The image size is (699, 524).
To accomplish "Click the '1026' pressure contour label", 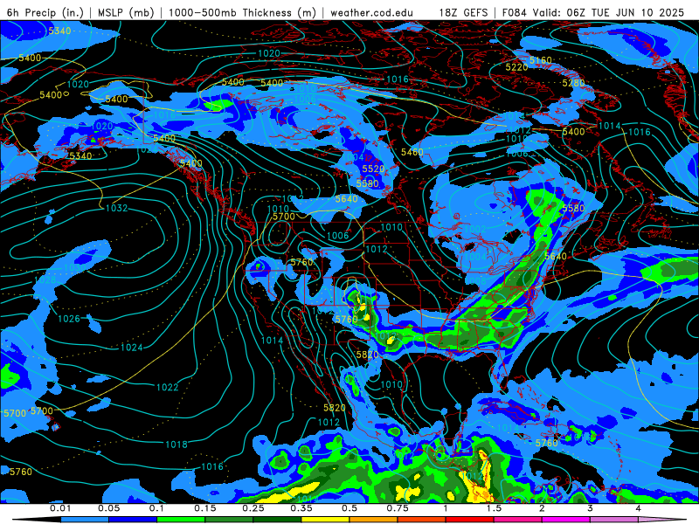I will point(69,319).
